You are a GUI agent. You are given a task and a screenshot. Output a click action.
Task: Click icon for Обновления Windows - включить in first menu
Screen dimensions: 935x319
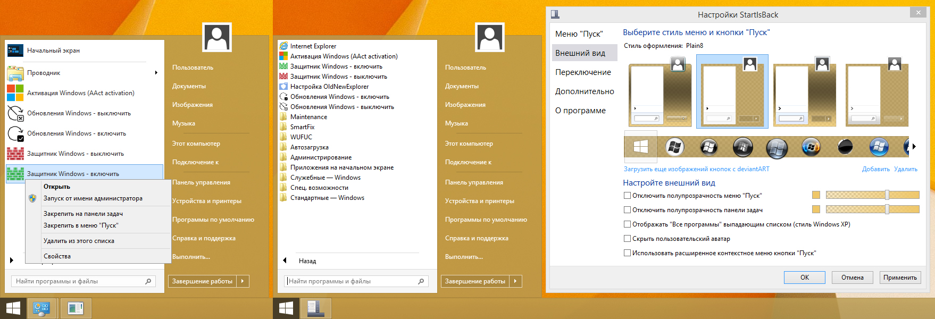15,133
